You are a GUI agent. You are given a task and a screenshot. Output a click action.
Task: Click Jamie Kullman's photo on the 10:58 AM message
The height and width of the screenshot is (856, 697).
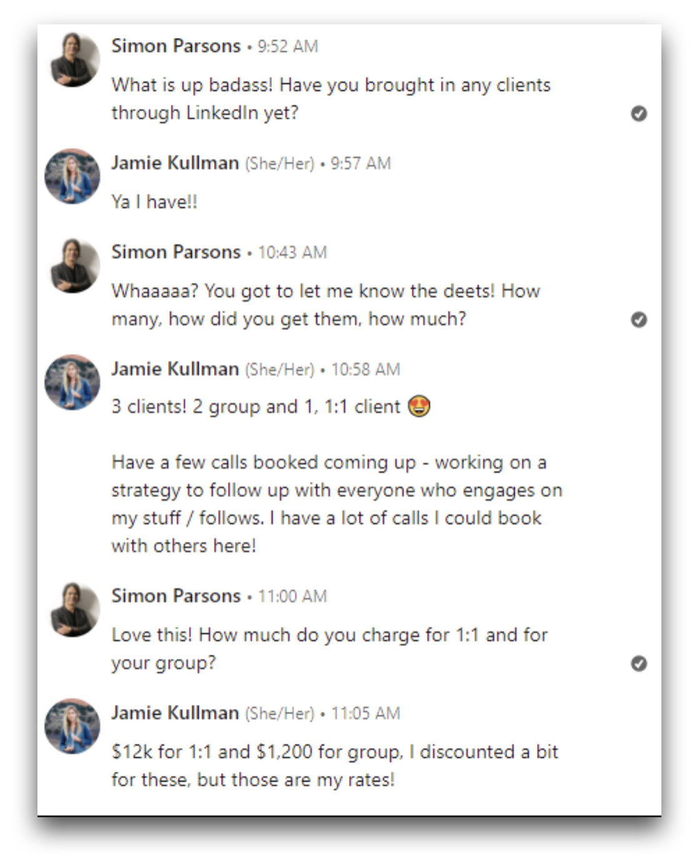(x=72, y=382)
